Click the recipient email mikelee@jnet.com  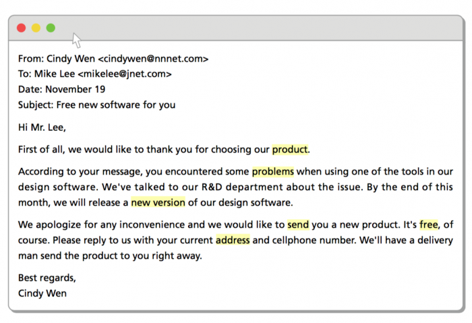(x=125, y=74)
